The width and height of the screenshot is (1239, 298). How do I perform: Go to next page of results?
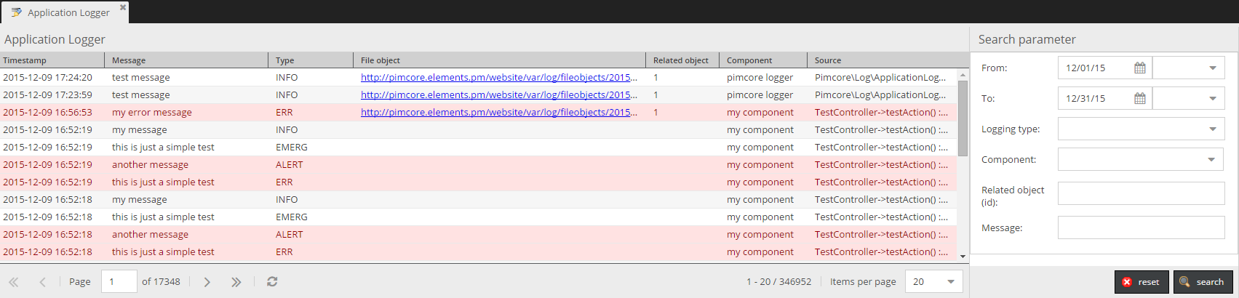click(207, 282)
